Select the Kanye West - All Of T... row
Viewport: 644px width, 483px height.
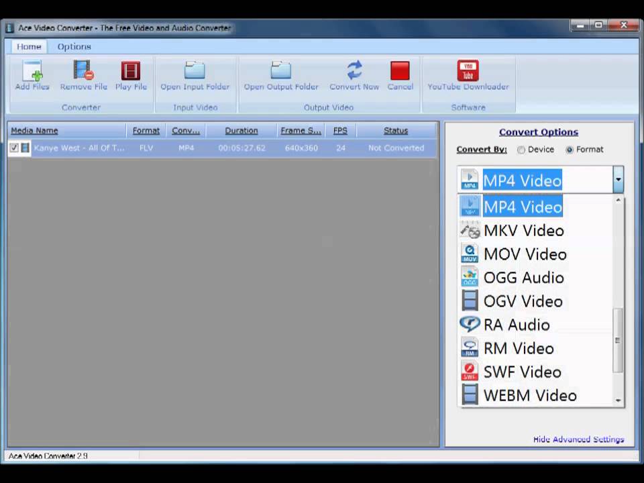[222, 148]
